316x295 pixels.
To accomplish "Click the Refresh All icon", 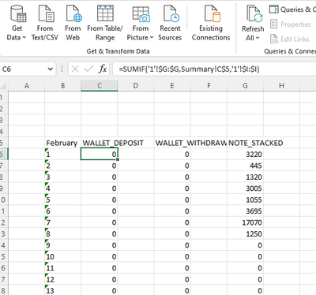I will [x=254, y=13].
